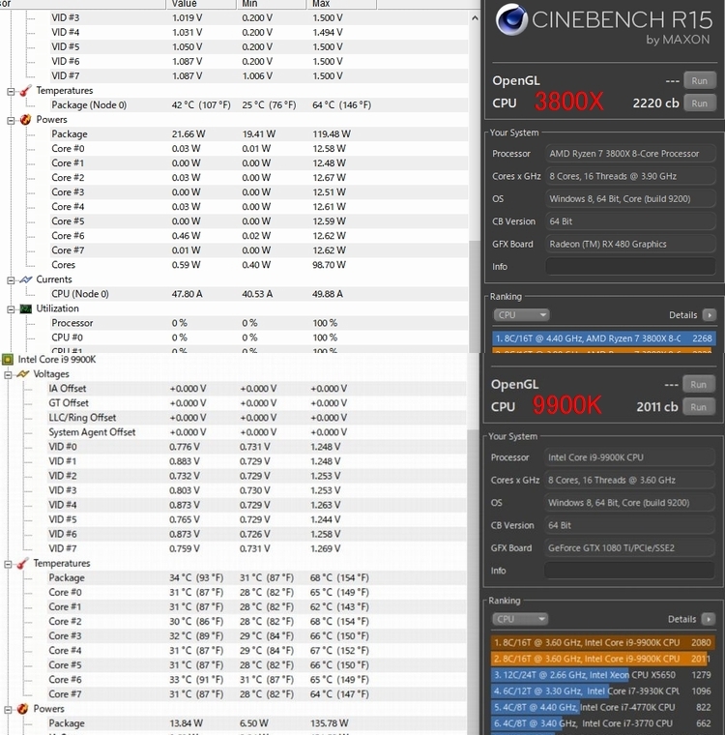Click the Info field in the 3800X system panel
Screen dimensions: 725x735
(630, 266)
